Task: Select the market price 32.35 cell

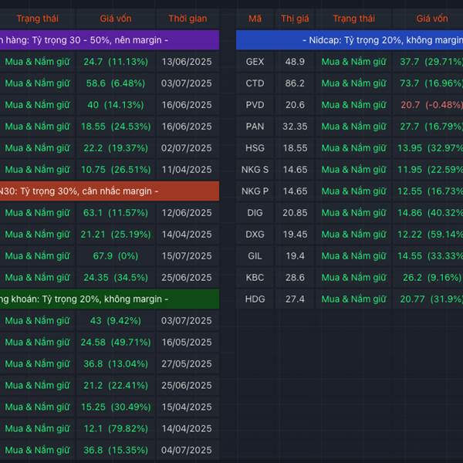Action: (295, 127)
